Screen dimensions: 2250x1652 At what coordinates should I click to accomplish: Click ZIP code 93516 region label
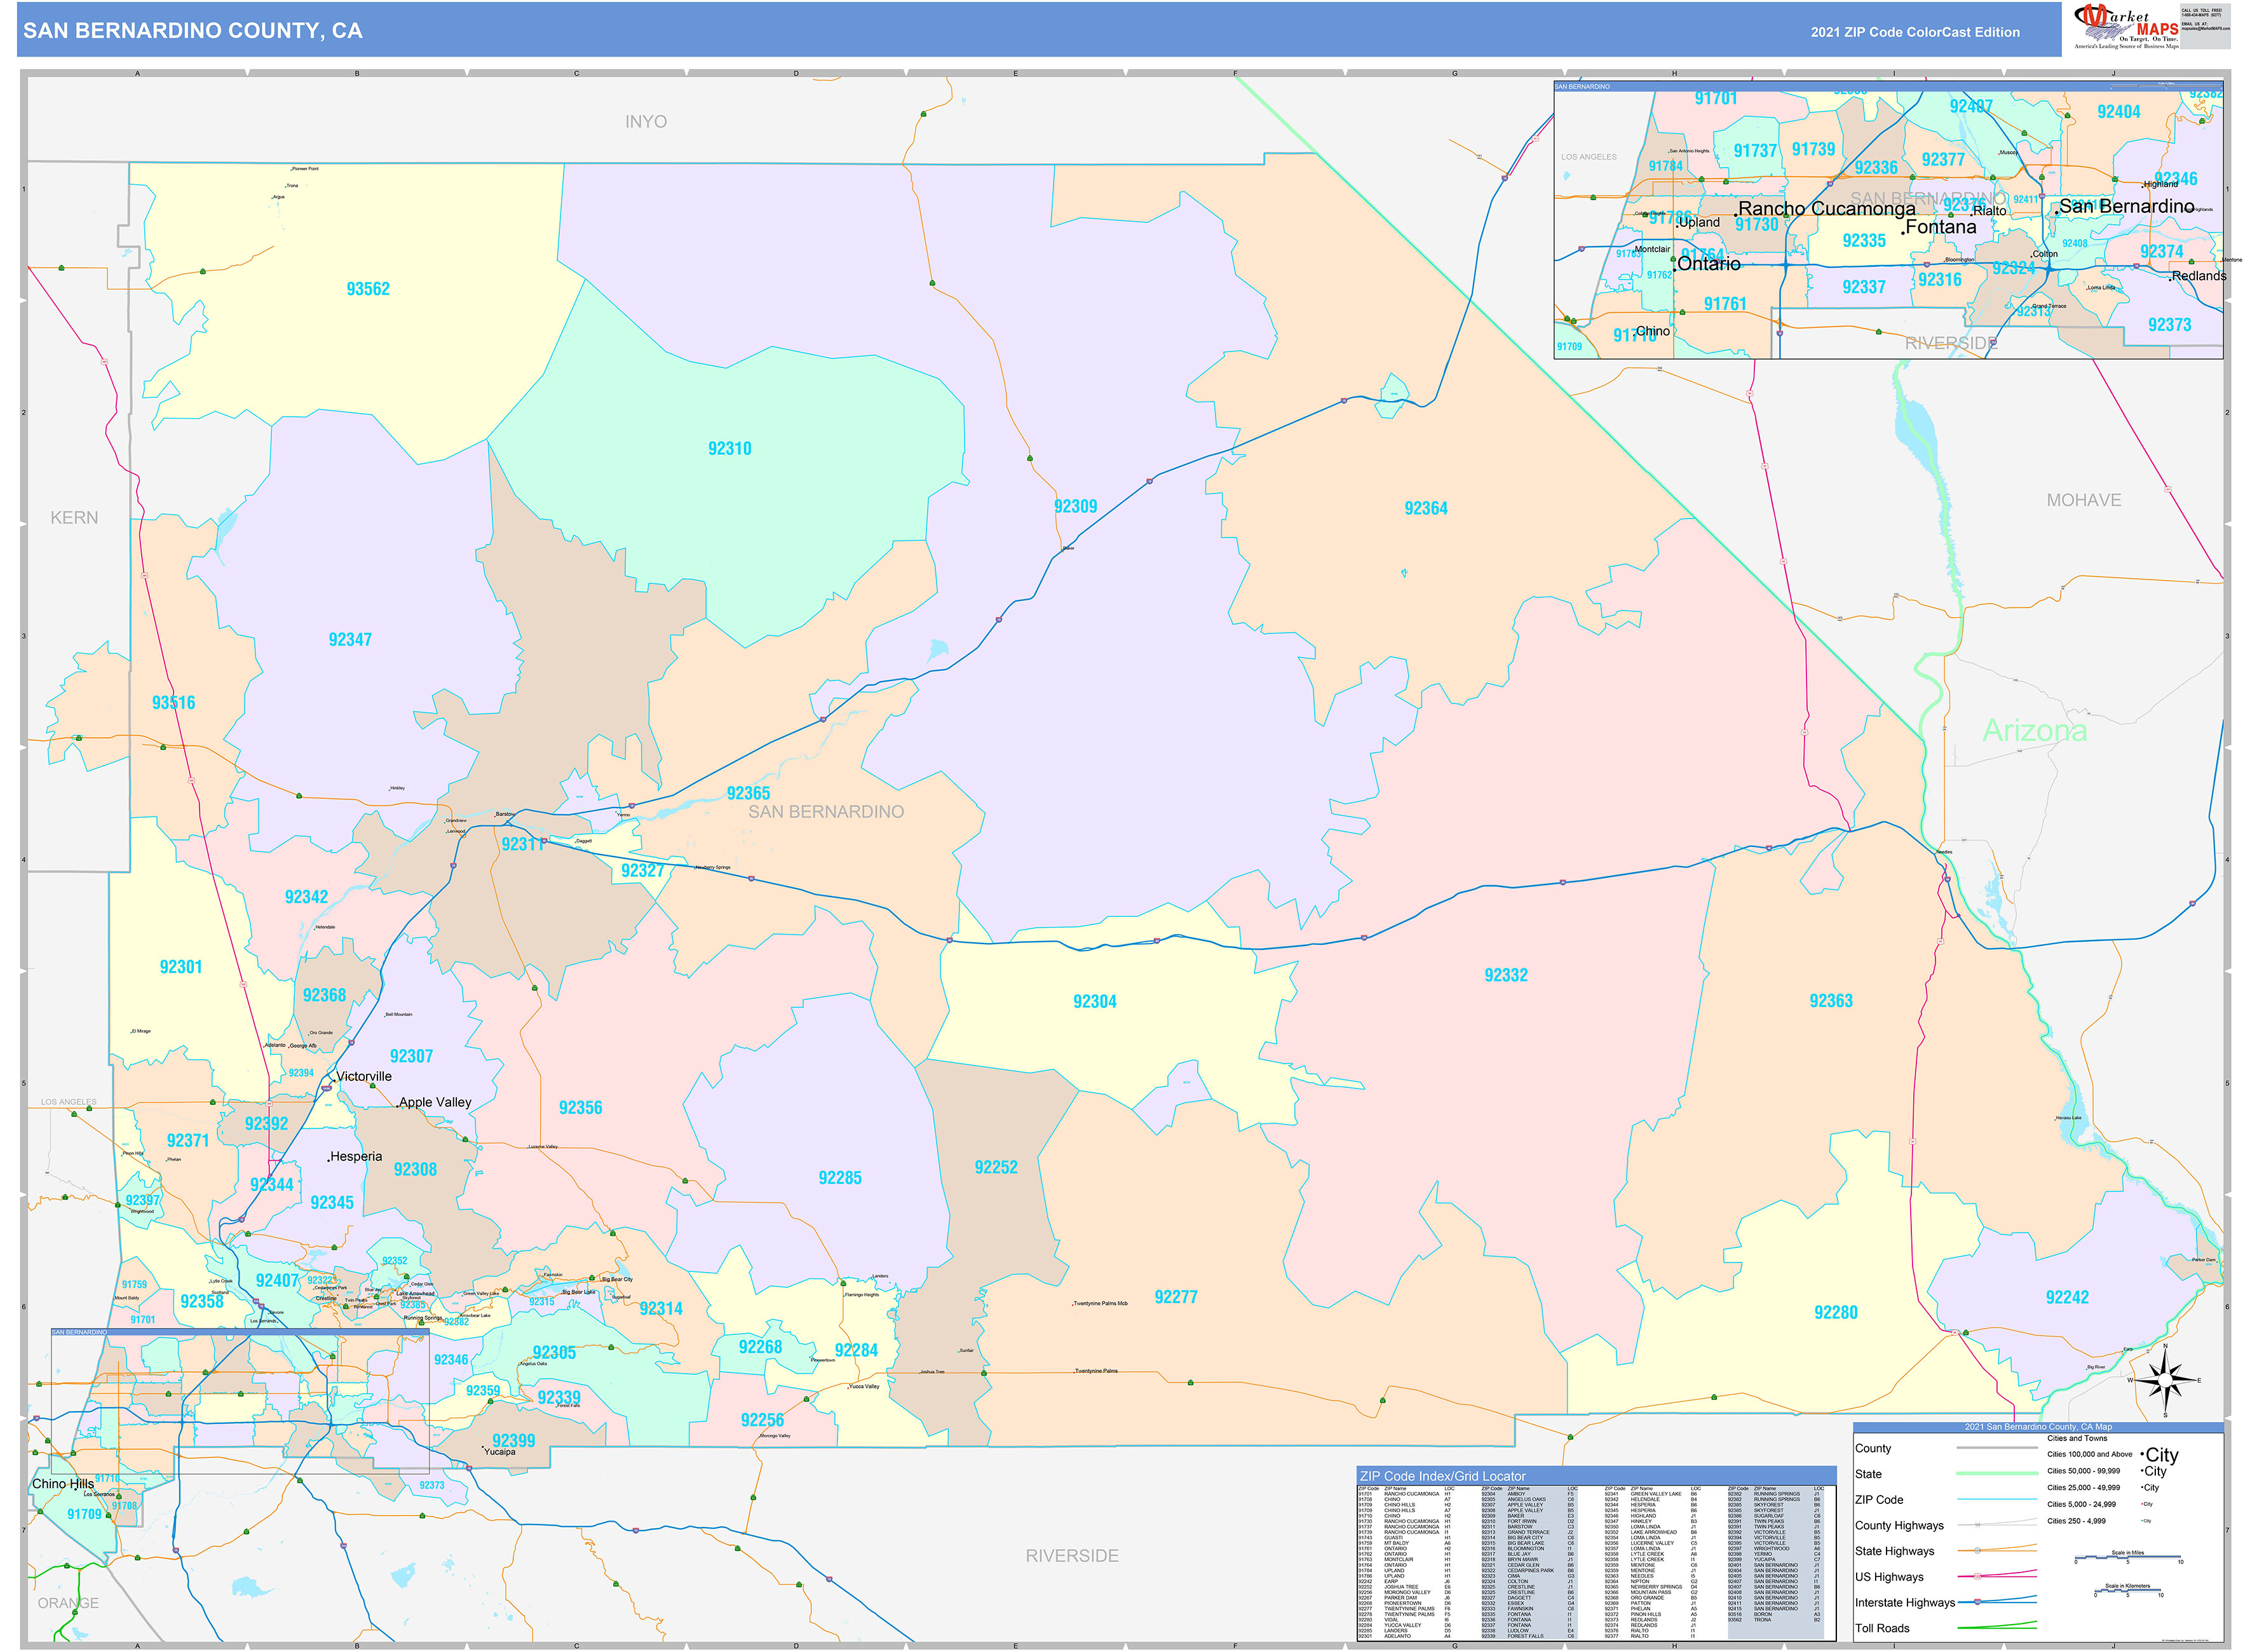click(x=173, y=702)
